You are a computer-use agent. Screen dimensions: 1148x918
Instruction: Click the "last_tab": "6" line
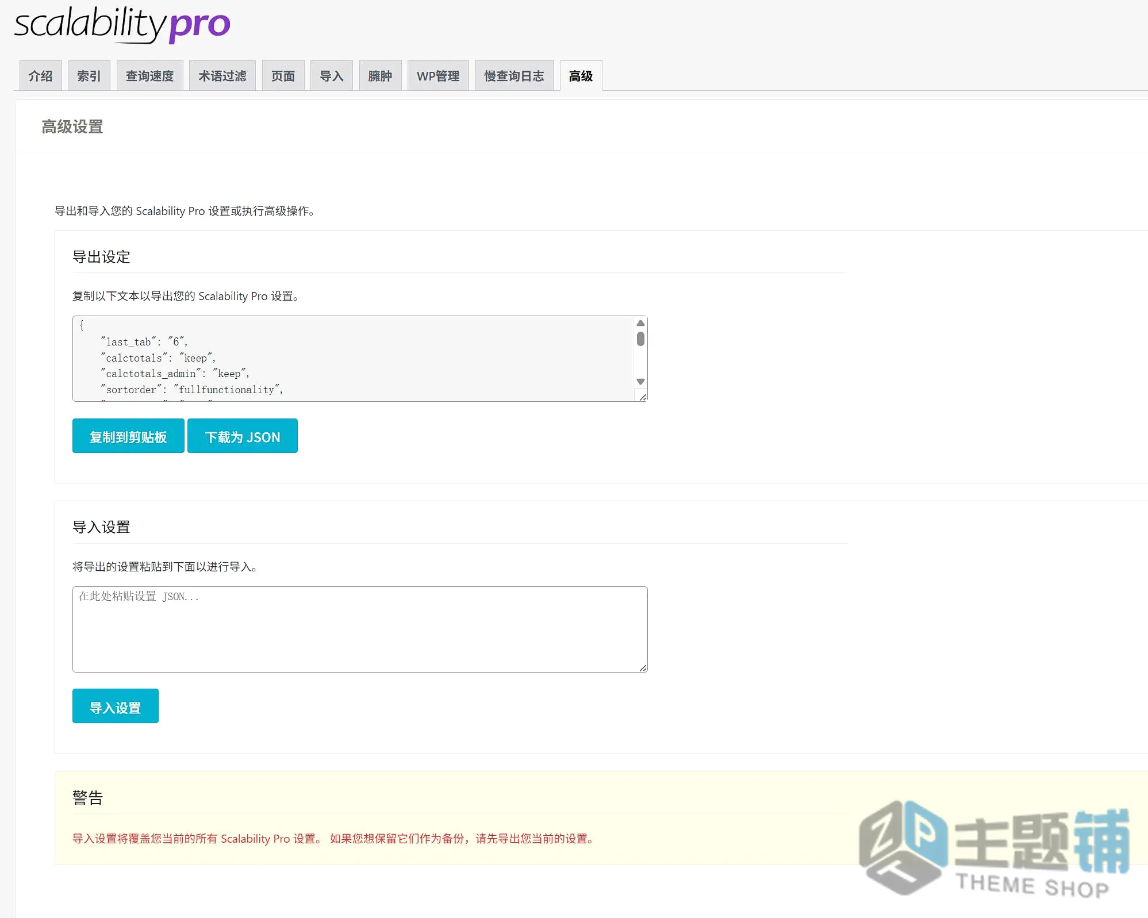pyautogui.click(x=144, y=342)
